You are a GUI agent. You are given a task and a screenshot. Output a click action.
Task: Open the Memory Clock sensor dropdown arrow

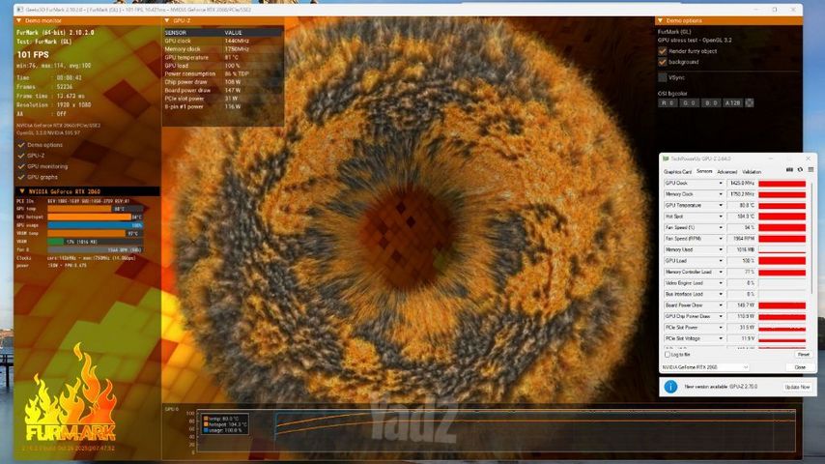[721, 194]
